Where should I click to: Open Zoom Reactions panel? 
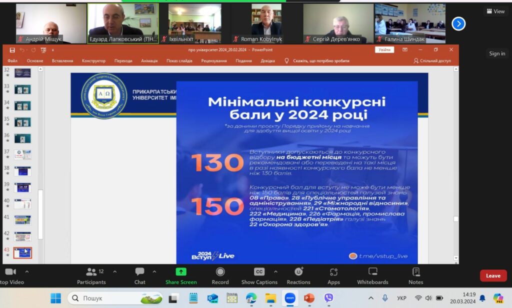(298, 272)
